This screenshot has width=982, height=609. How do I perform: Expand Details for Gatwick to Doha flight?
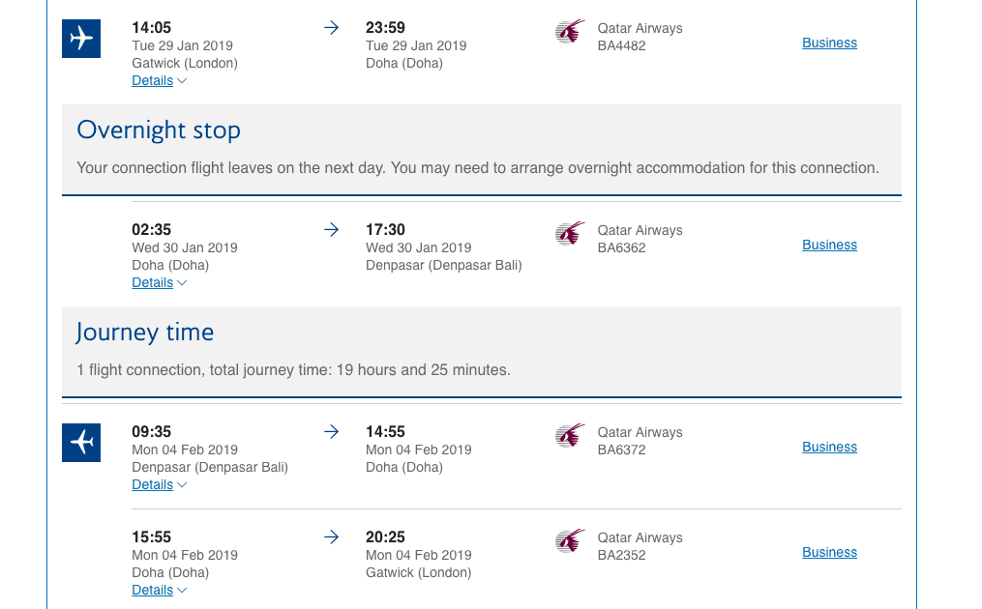(x=159, y=81)
